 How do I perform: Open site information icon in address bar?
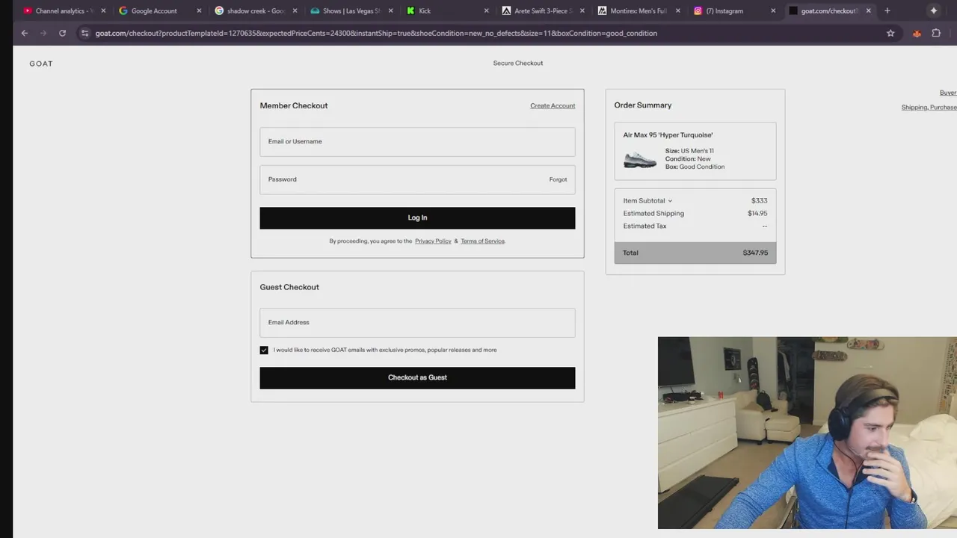tap(84, 33)
